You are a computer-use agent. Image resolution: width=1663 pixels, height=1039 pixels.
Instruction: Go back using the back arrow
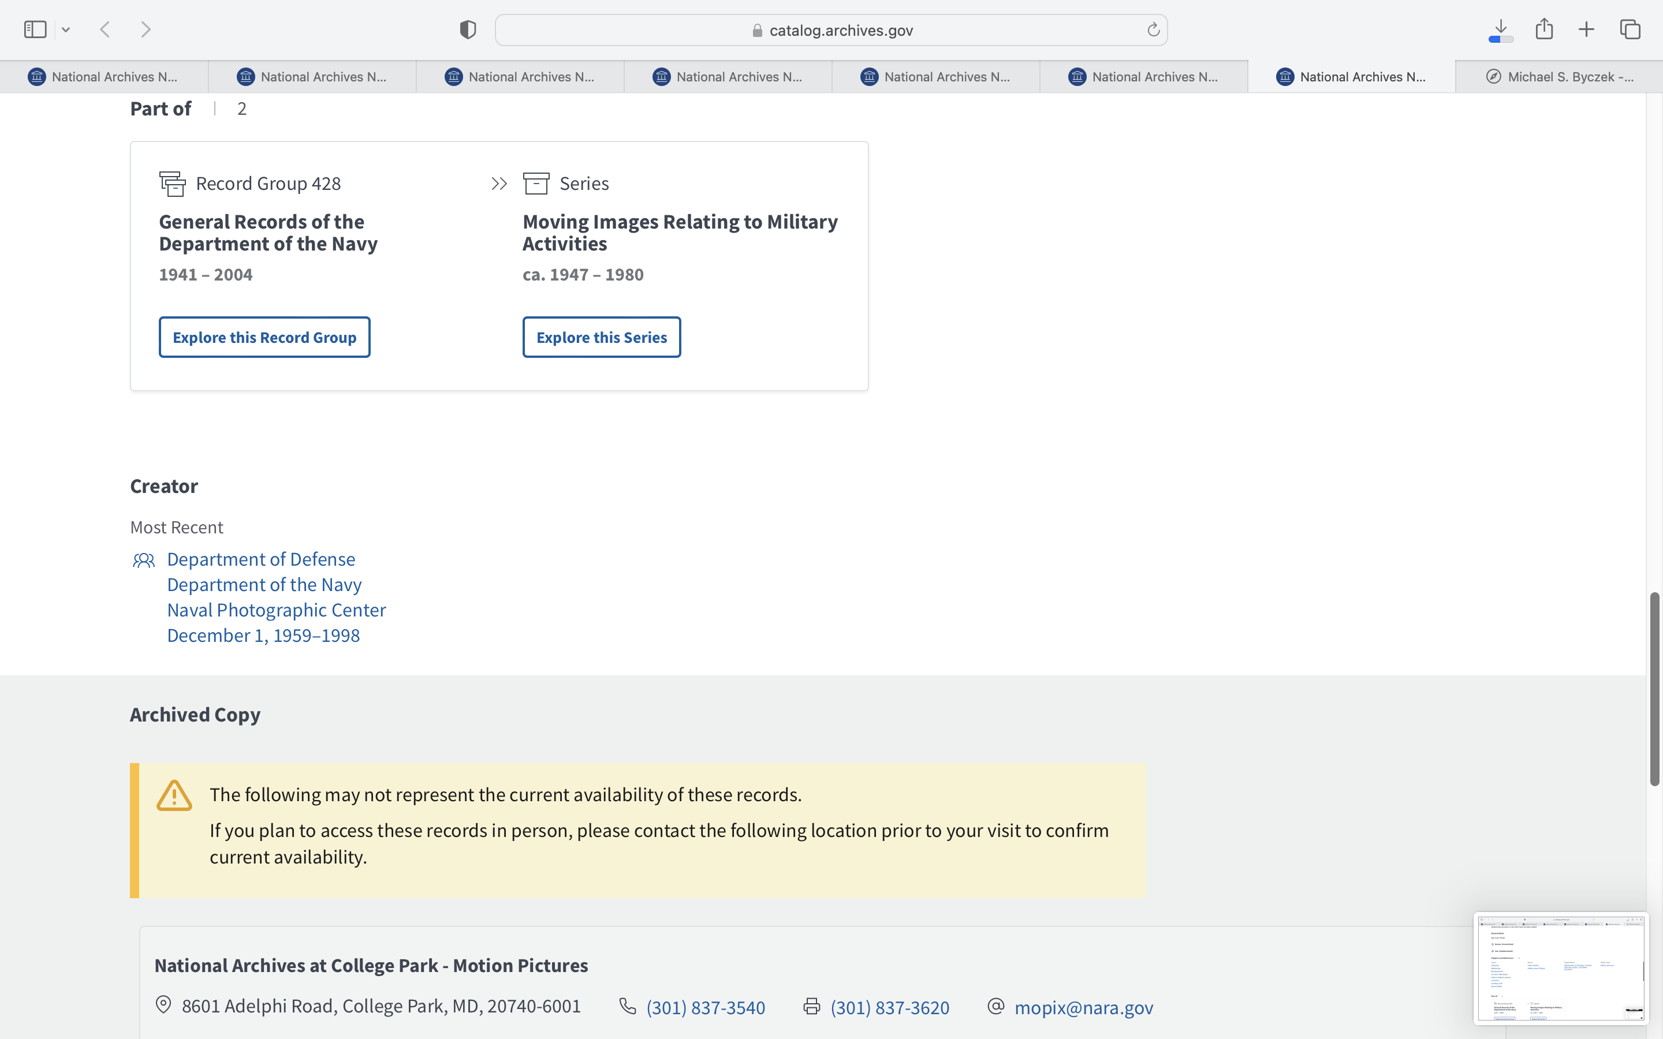click(105, 29)
